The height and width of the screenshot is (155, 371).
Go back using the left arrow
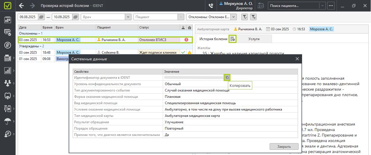click(x=21, y=5)
